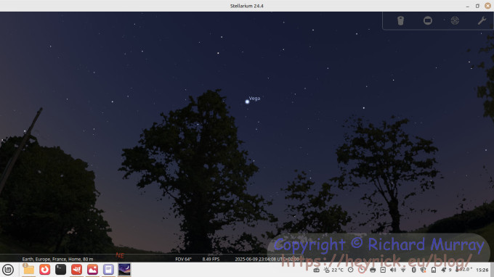Click the printer tray icon

[x=373, y=270]
